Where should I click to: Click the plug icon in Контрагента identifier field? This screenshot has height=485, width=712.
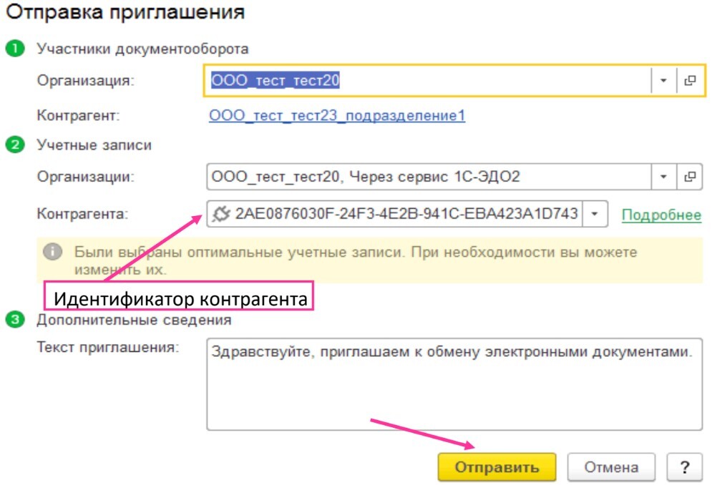221,214
